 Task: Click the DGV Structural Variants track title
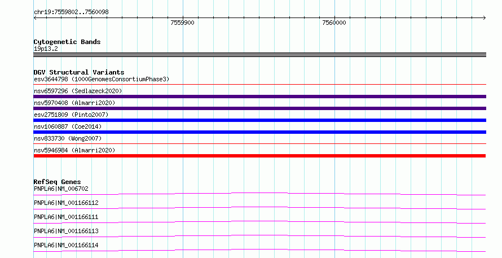click(79, 72)
